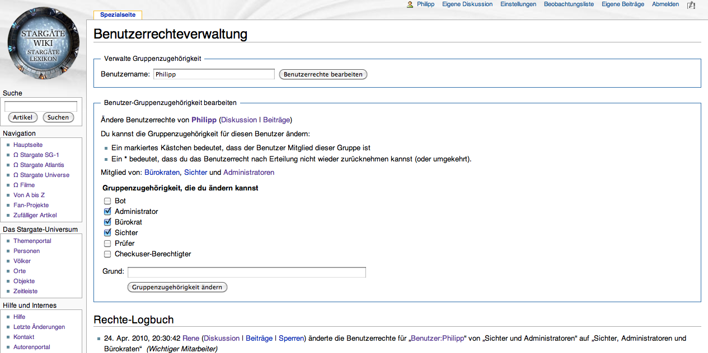Screen dimensions: 708x353
Task: Enable the Bot group checkbox
Action: [107, 201]
